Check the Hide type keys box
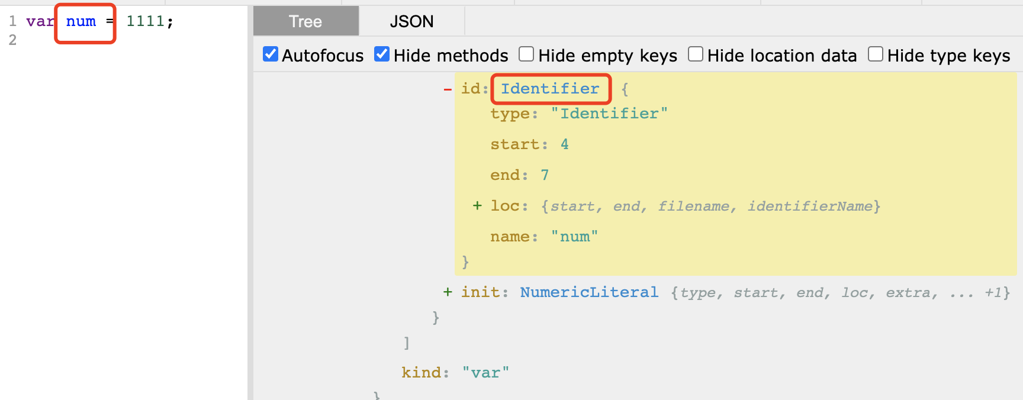This screenshot has height=400, width=1023. pos(876,54)
